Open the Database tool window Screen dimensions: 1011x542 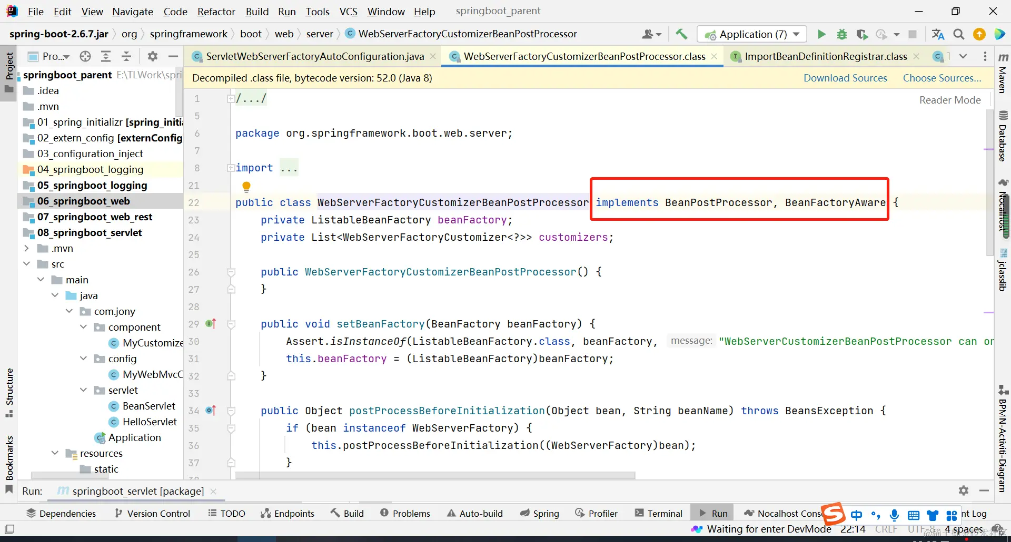(x=1003, y=136)
